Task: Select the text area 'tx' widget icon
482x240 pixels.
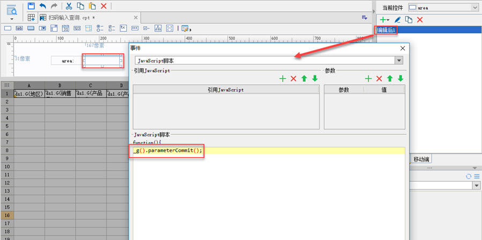Action: [123, 28]
